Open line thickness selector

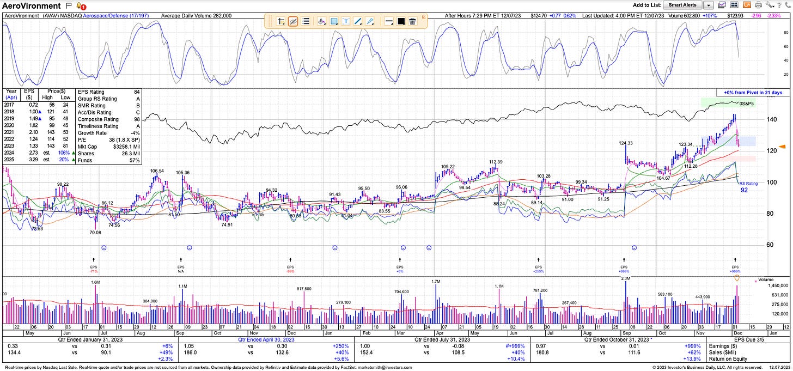tap(389, 21)
